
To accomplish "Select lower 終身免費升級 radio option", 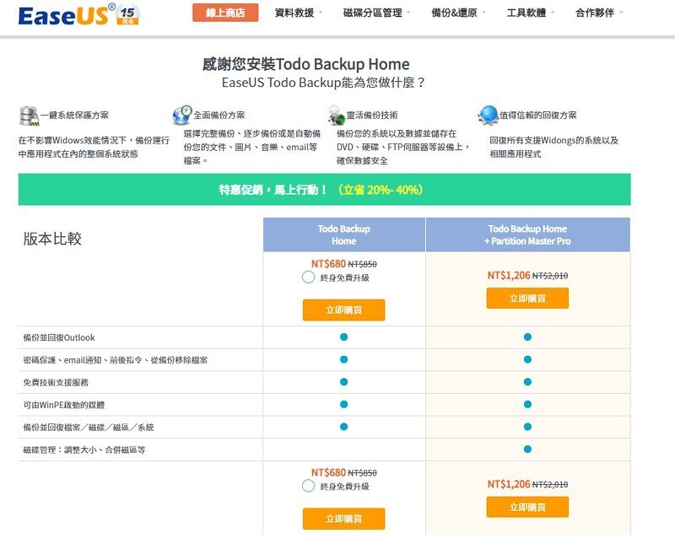I will click(x=308, y=486).
